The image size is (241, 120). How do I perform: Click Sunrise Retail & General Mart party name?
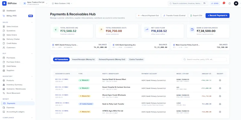tap(114, 79)
